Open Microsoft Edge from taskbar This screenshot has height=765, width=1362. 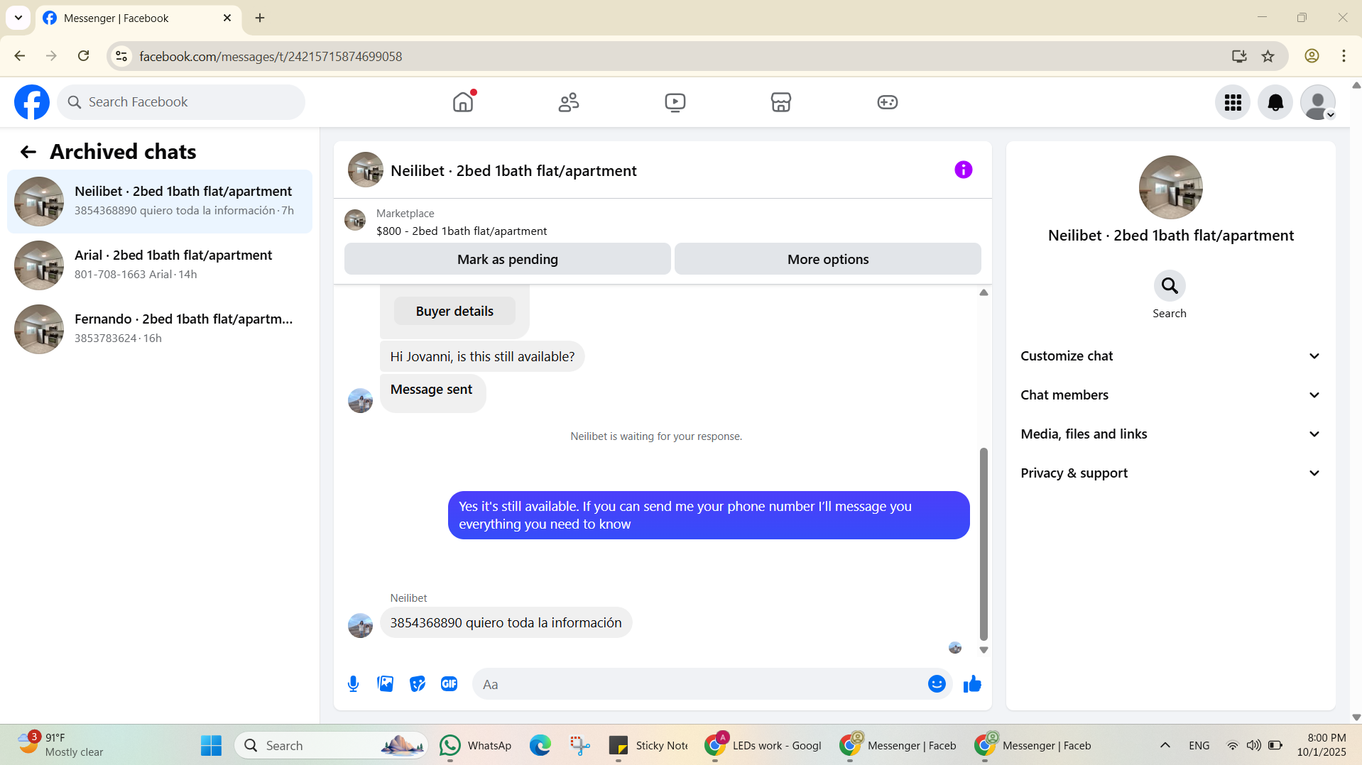click(540, 745)
